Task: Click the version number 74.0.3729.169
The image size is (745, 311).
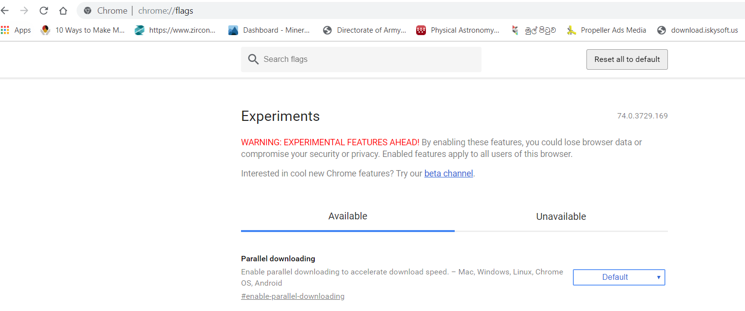Action: (642, 116)
